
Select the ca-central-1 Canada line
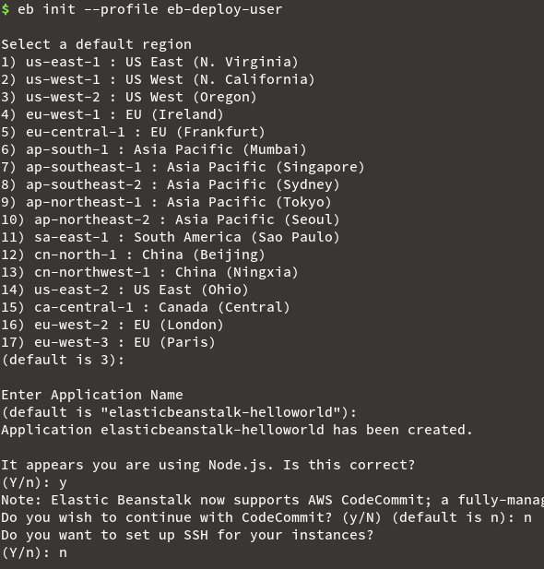[145, 307]
